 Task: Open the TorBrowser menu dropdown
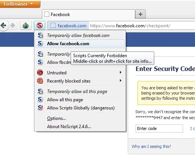pyautogui.click(x=20, y=4)
